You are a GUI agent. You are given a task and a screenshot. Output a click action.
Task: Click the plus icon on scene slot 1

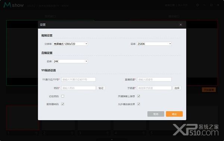click(x=37, y=133)
